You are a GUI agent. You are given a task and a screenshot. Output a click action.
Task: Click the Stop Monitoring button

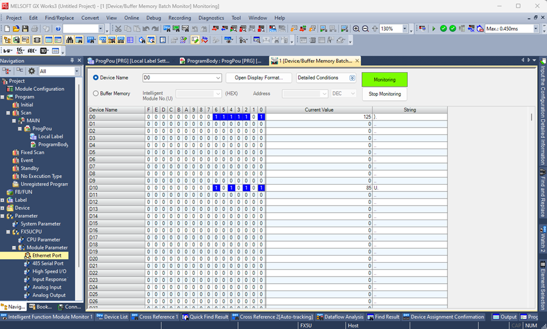pos(385,94)
